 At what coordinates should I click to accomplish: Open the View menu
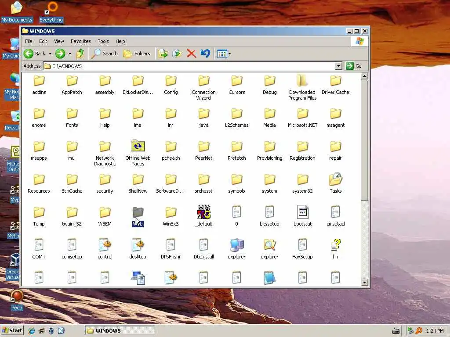coord(59,41)
